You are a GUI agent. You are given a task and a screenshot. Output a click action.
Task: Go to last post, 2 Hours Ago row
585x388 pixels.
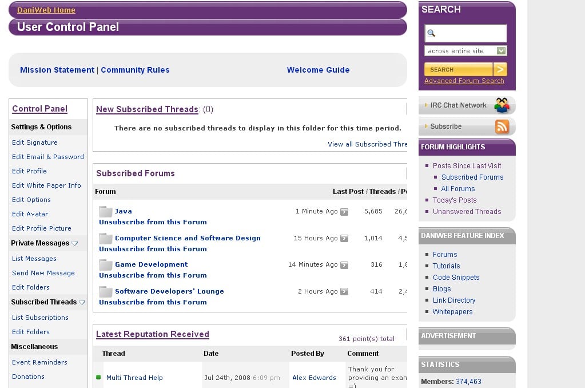[344, 292]
